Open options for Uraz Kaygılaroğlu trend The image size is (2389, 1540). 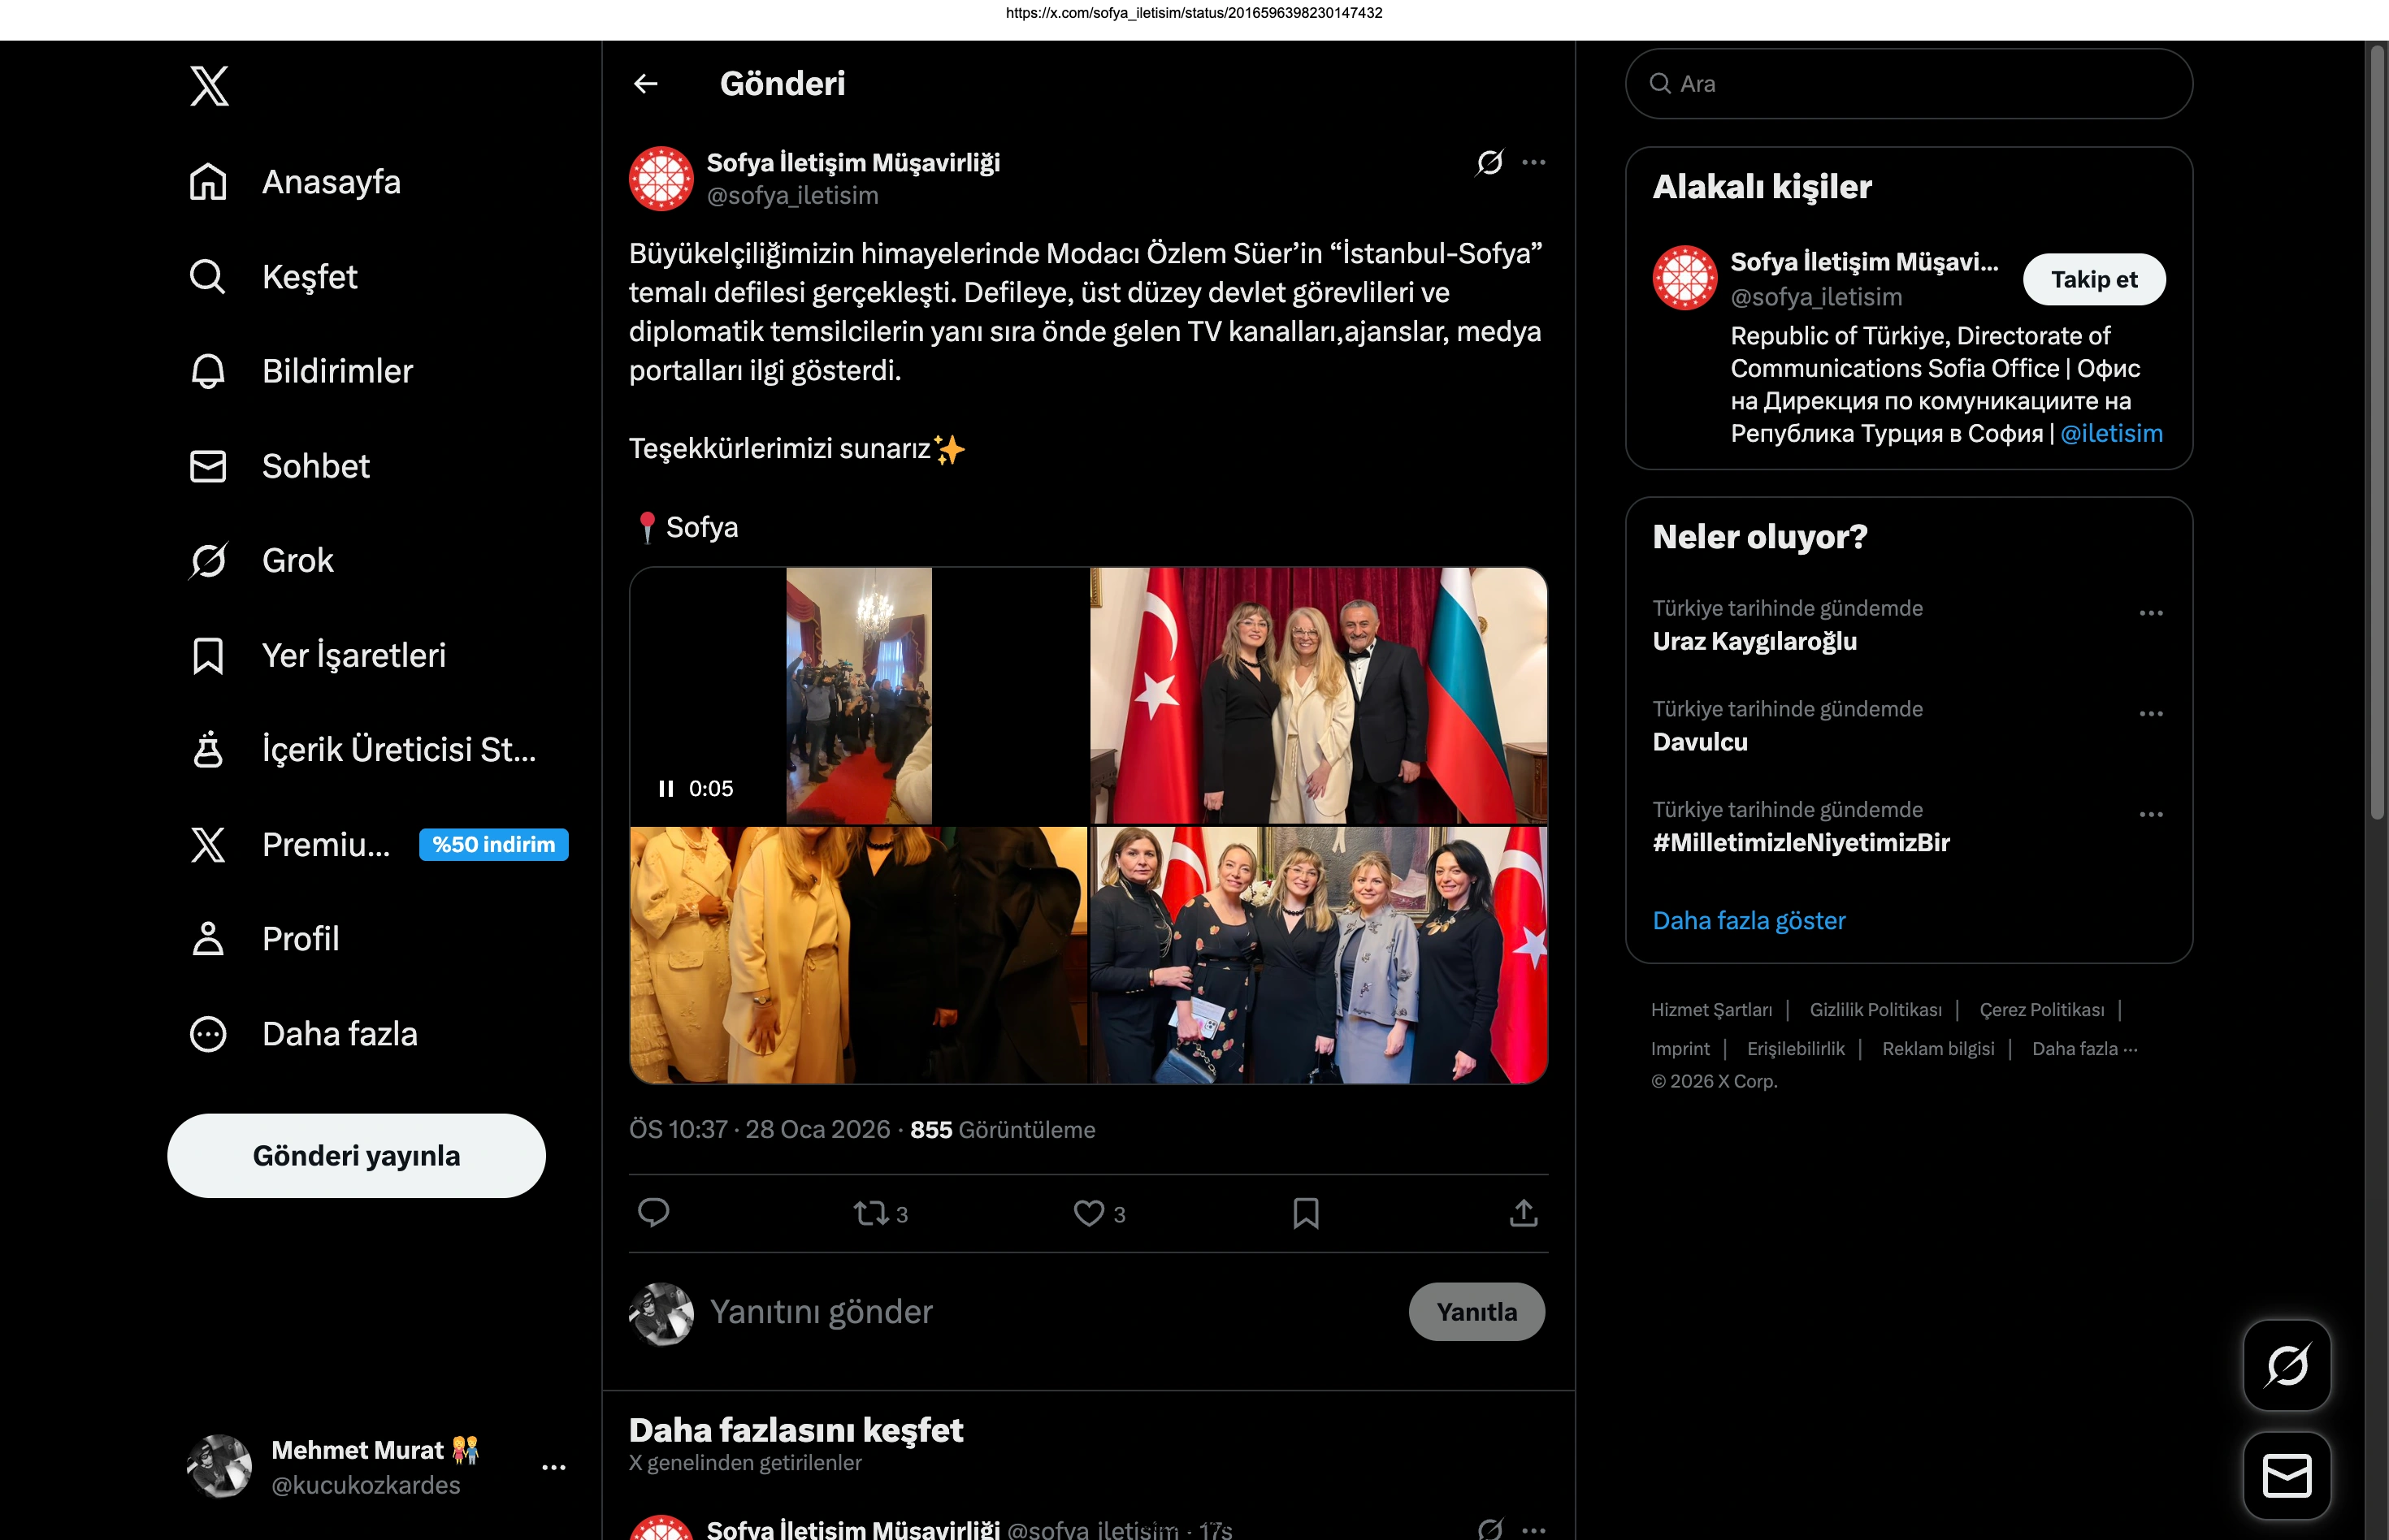[x=2151, y=613]
